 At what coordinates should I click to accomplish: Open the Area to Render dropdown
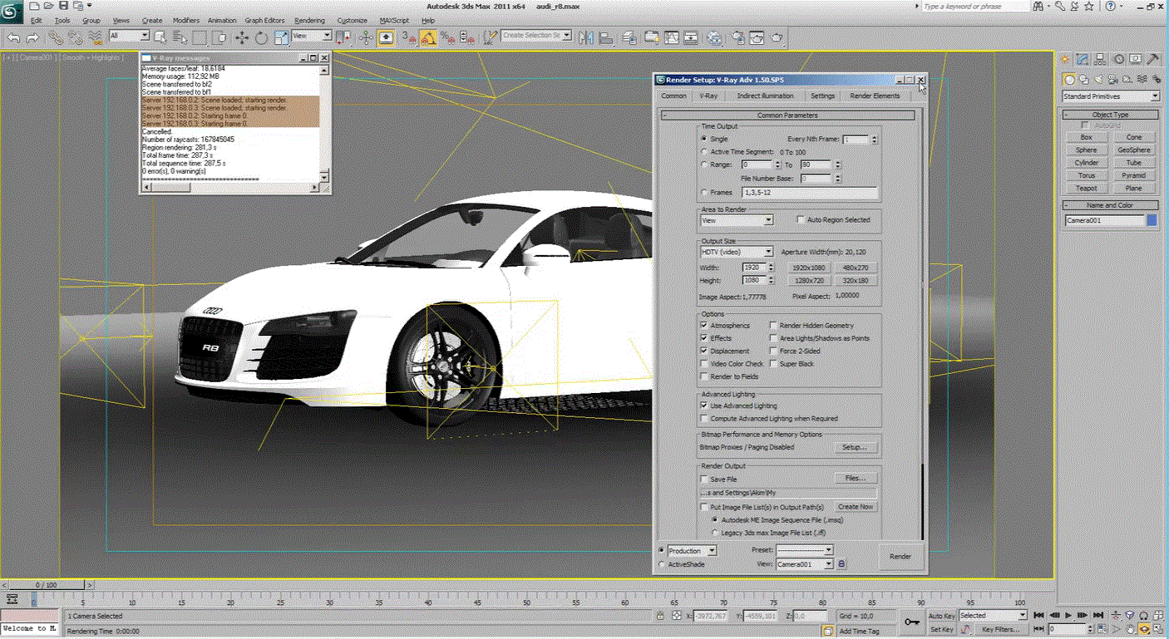[737, 220]
